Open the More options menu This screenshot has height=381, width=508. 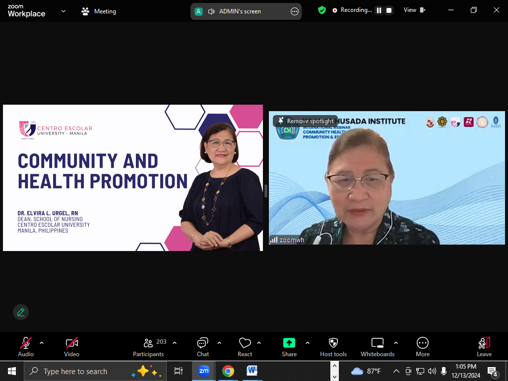(x=423, y=347)
